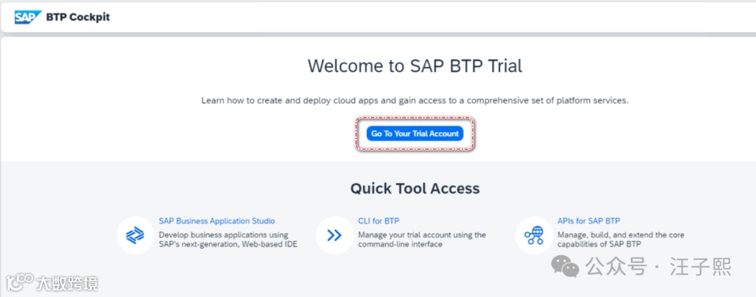Select the APIs for SAP BTP icon

click(x=533, y=235)
